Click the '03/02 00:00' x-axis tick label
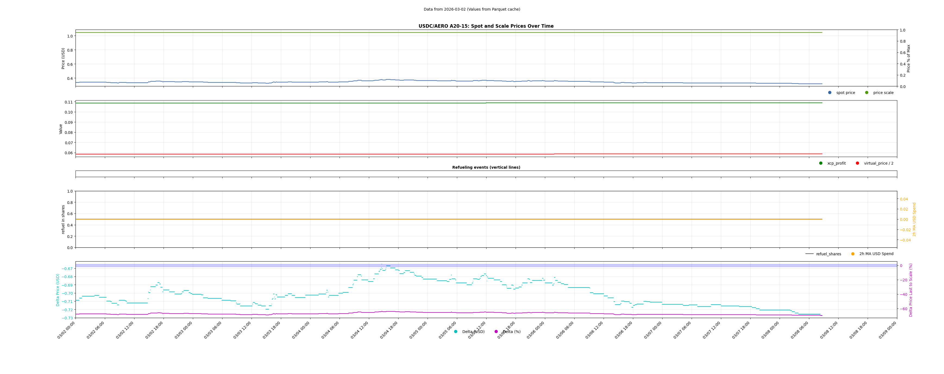The image size is (944, 374). pos(66,330)
